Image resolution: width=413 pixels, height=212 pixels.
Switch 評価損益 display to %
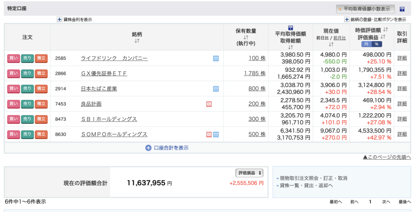376,44
